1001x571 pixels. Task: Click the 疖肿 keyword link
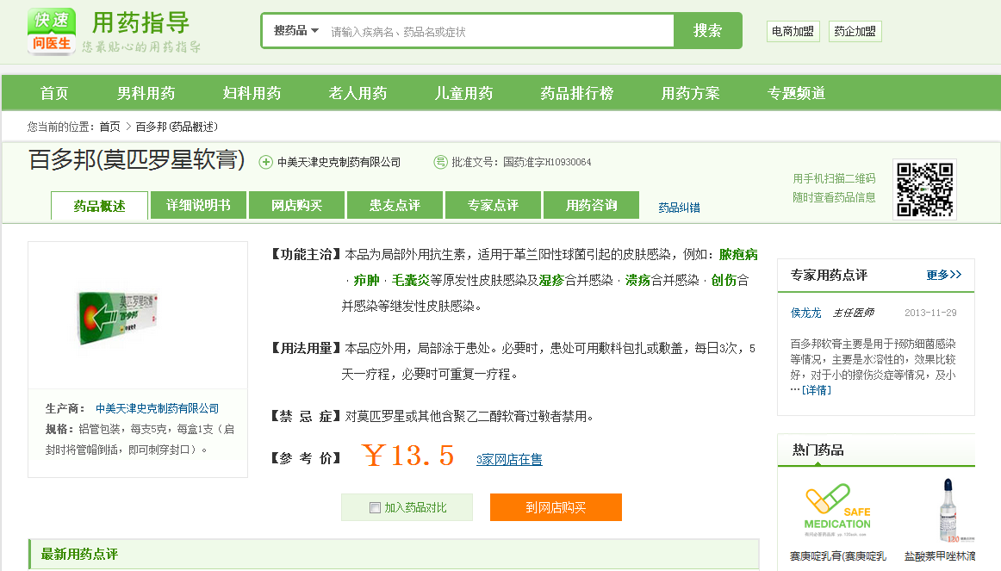[x=366, y=280]
